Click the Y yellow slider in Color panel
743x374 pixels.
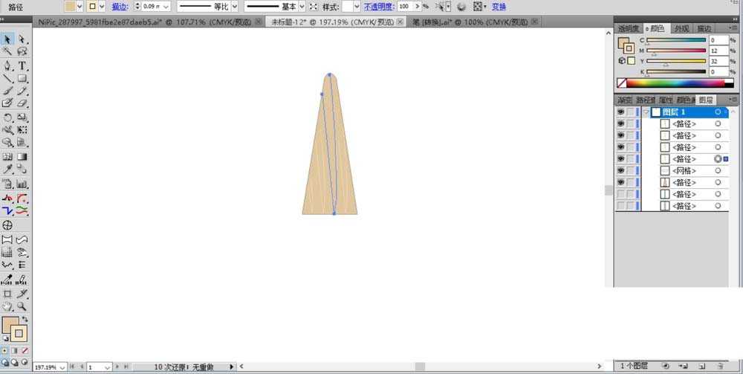click(x=676, y=61)
